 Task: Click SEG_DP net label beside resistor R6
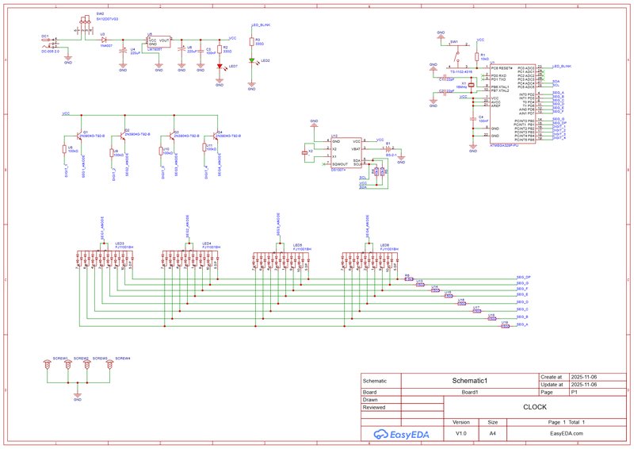[523, 278]
